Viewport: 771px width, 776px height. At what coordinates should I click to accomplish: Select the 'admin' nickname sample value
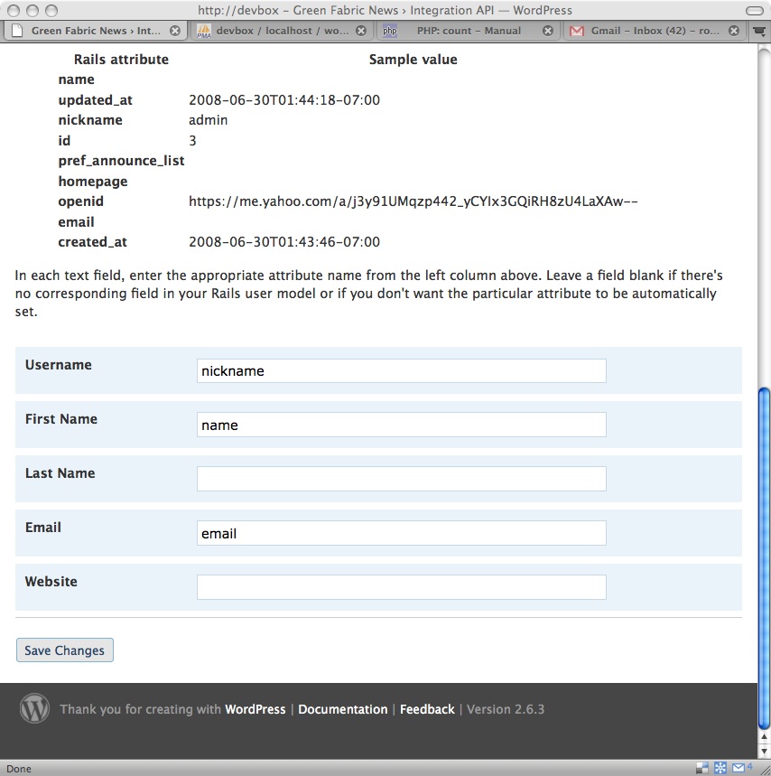[209, 120]
